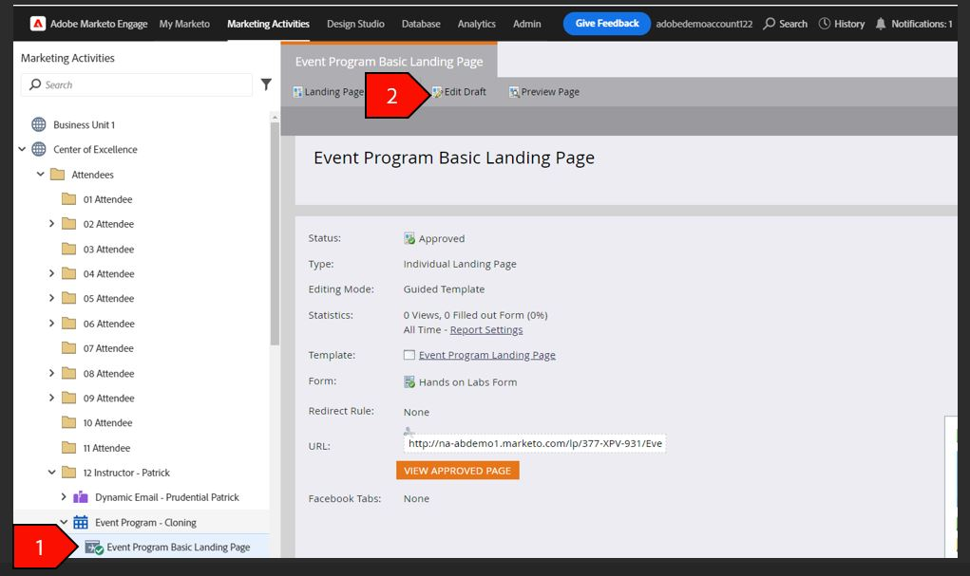Image resolution: width=970 pixels, height=576 pixels.
Task: Click the Edit Draft pencil icon
Action: point(437,92)
